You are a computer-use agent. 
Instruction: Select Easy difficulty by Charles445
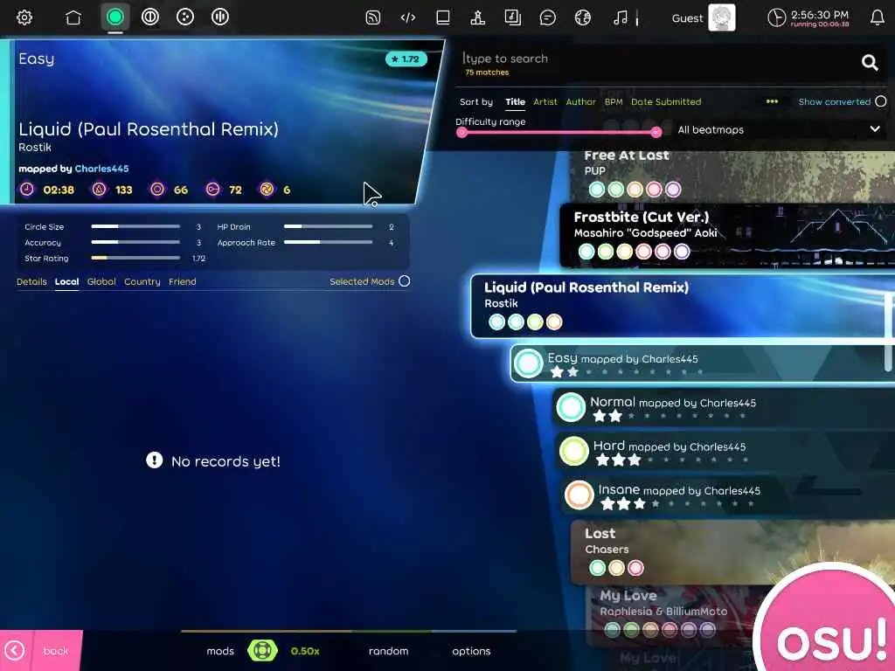tap(703, 364)
